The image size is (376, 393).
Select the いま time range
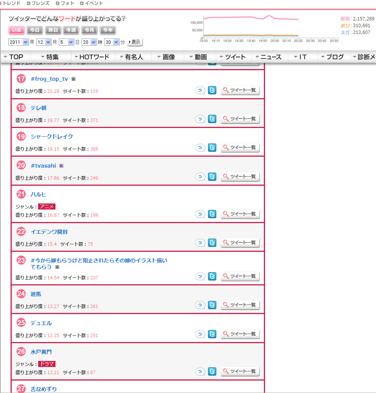pyautogui.click(x=17, y=30)
